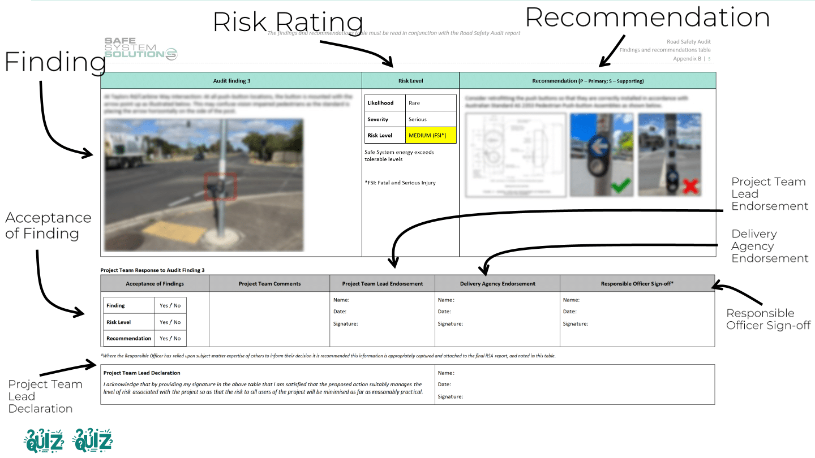
Task: Click the first Quiz logo at bottom
Action: [43, 440]
